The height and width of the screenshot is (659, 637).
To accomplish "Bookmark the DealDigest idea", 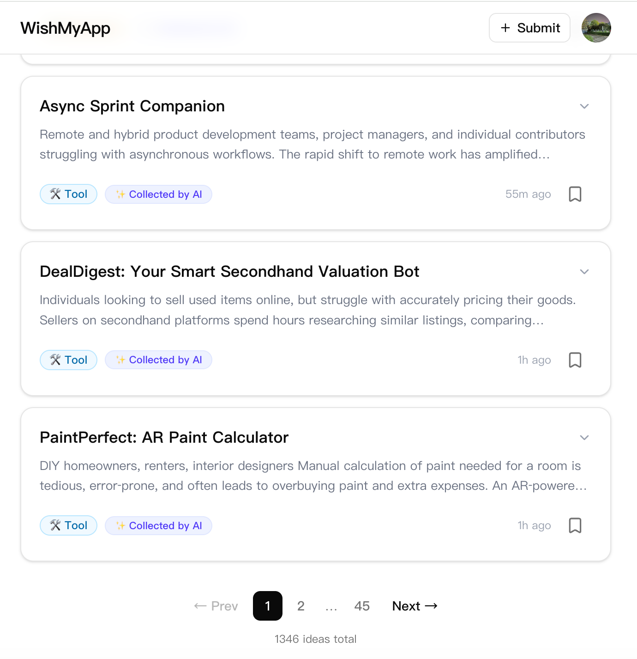I will pyautogui.click(x=575, y=360).
